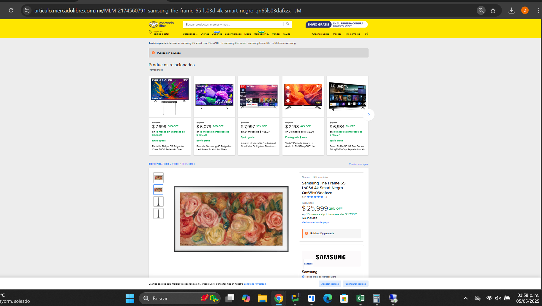Screen dimensions: 542x306
Task: Open Excel from the taskbar
Action: coord(360,298)
